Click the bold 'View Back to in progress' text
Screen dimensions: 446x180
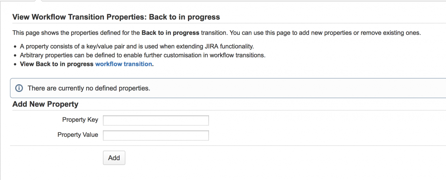(x=57, y=64)
